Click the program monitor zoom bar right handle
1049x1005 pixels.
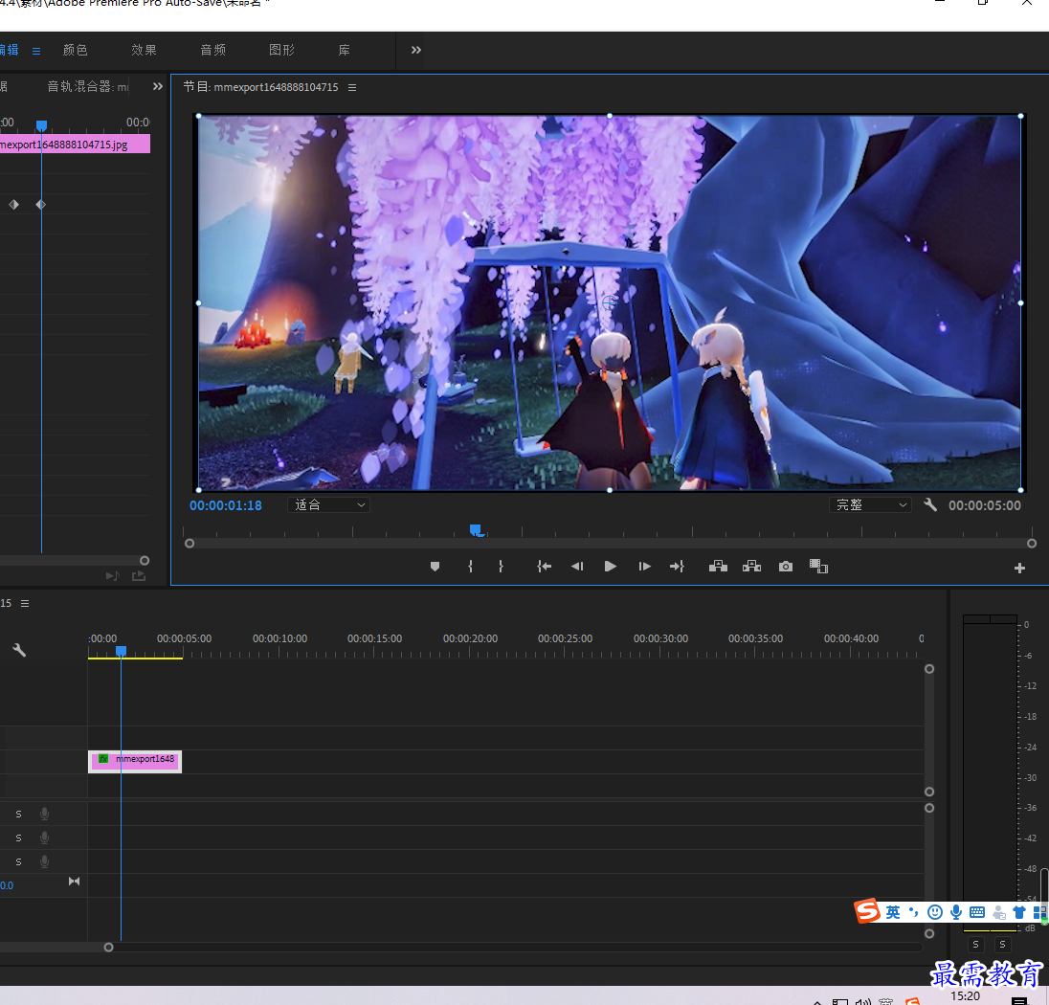(x=1032, y=544)
